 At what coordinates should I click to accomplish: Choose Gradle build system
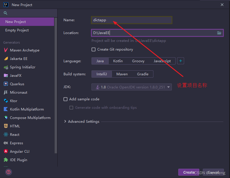click(143, 74)
